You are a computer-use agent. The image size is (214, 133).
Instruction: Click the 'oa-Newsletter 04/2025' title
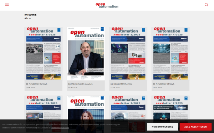pos(163,84)
